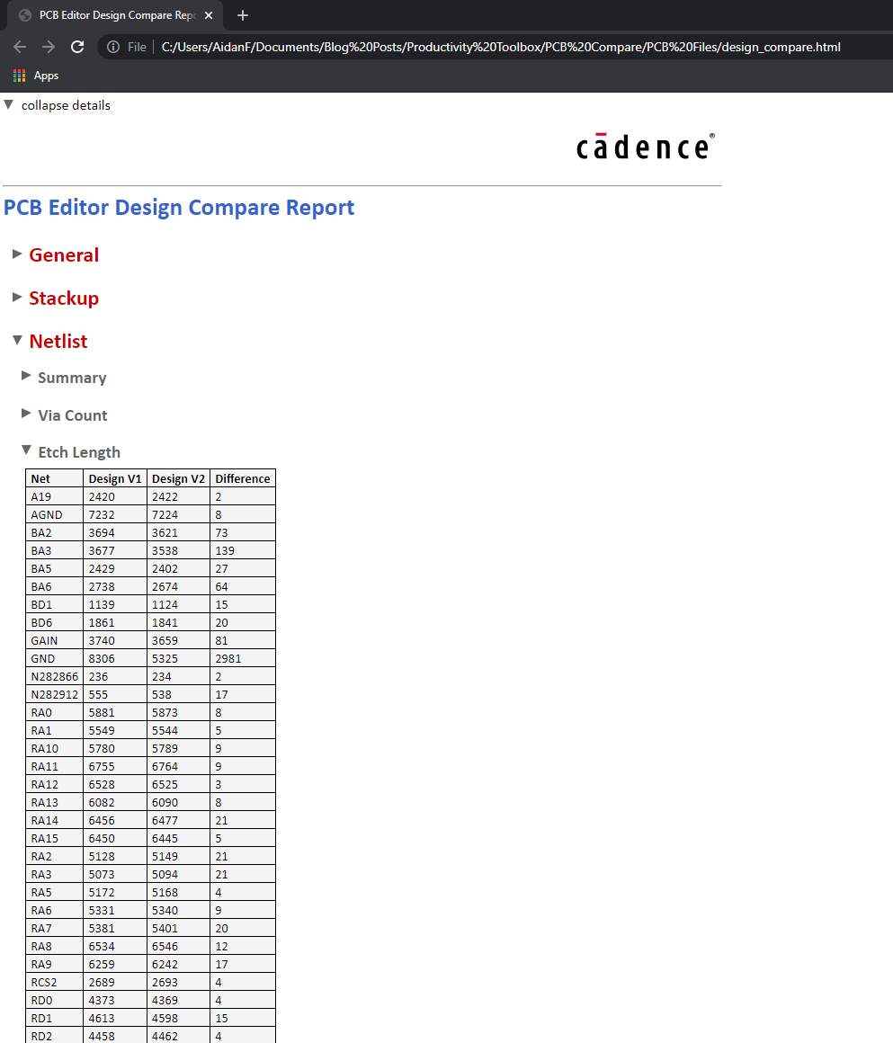
Task: Click the site info icon in address bar
Action: [x=113, y=47]
